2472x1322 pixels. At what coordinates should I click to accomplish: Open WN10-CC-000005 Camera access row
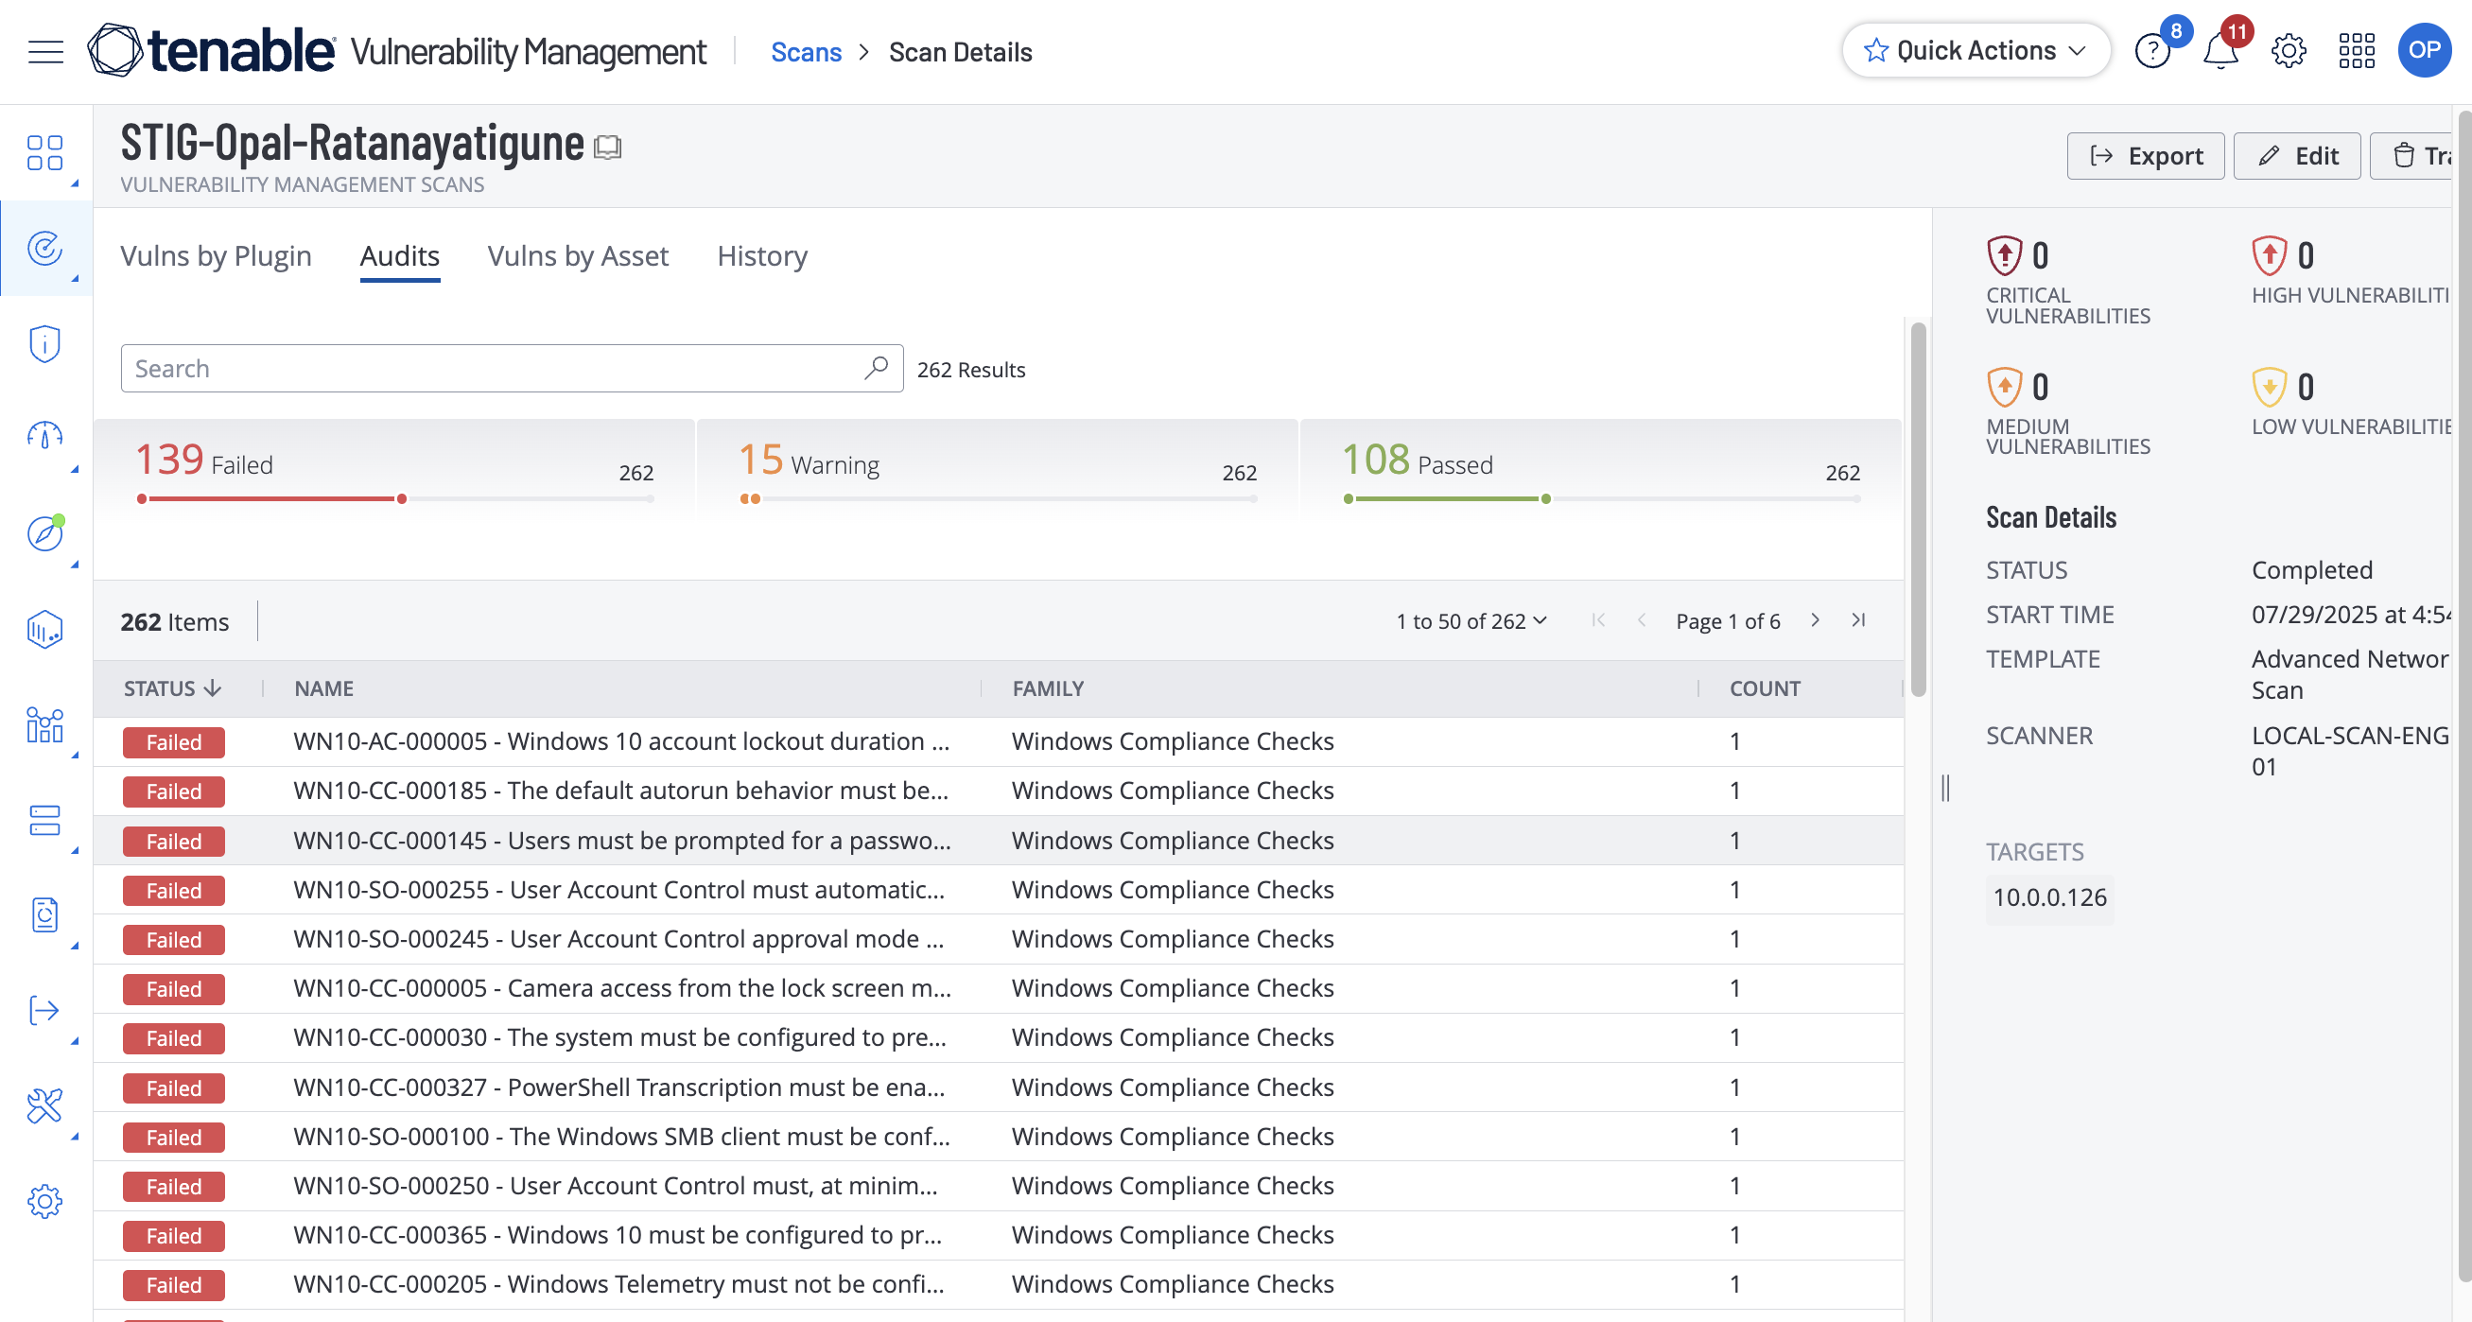pos(998,988)
